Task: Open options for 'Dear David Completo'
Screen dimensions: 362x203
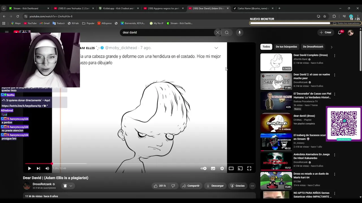Action: point(335,56)
